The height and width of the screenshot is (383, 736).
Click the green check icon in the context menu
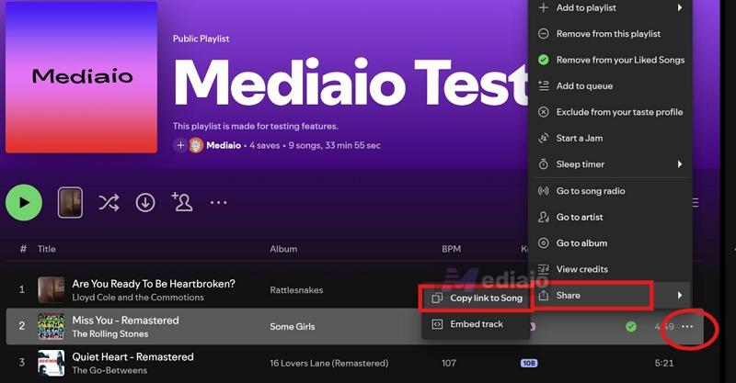[x=543, y=60]
